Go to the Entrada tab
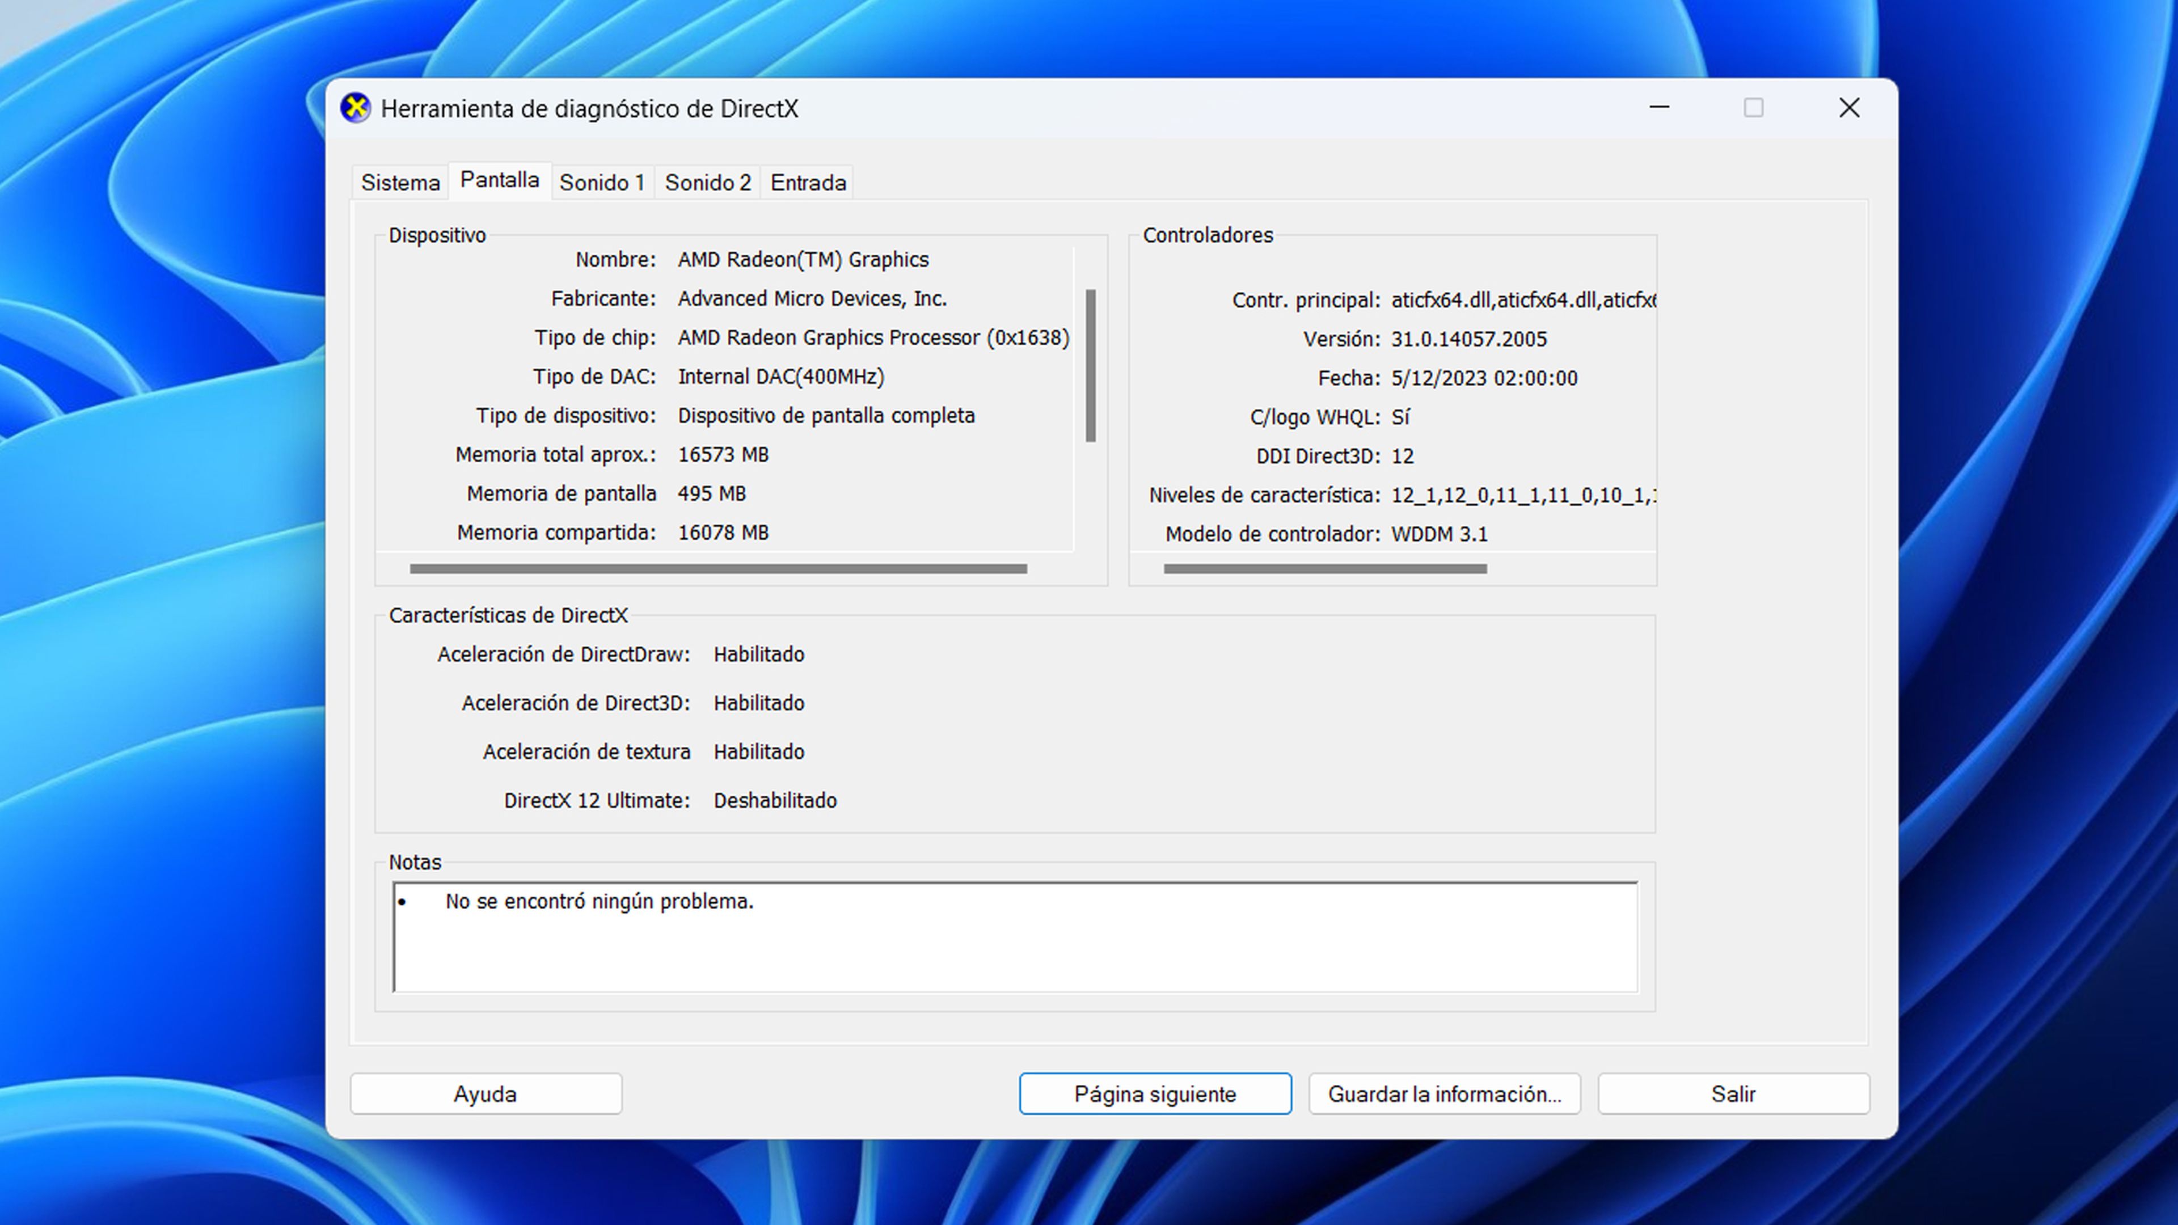Viewport: 2178px width, 1225px height. point(808,183)
